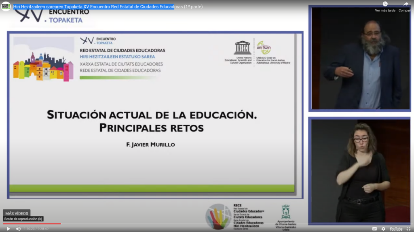
Task: Click the F. Javier Murillo name text
Action: pos(150,145)
